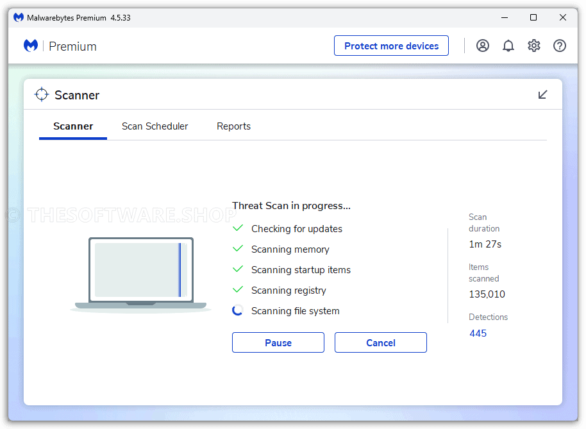Click the Scanner crosshair icon
Viewport: 586px width, 429px height.
coord(42,94)
